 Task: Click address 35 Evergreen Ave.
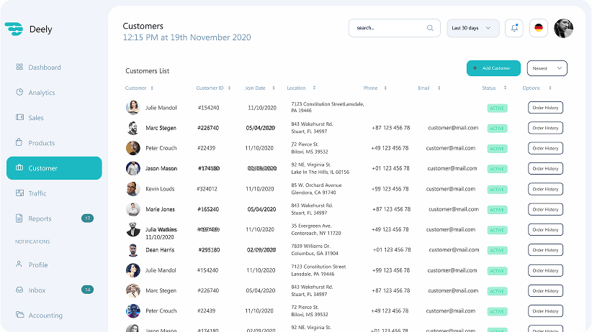(x=311, y=226)
